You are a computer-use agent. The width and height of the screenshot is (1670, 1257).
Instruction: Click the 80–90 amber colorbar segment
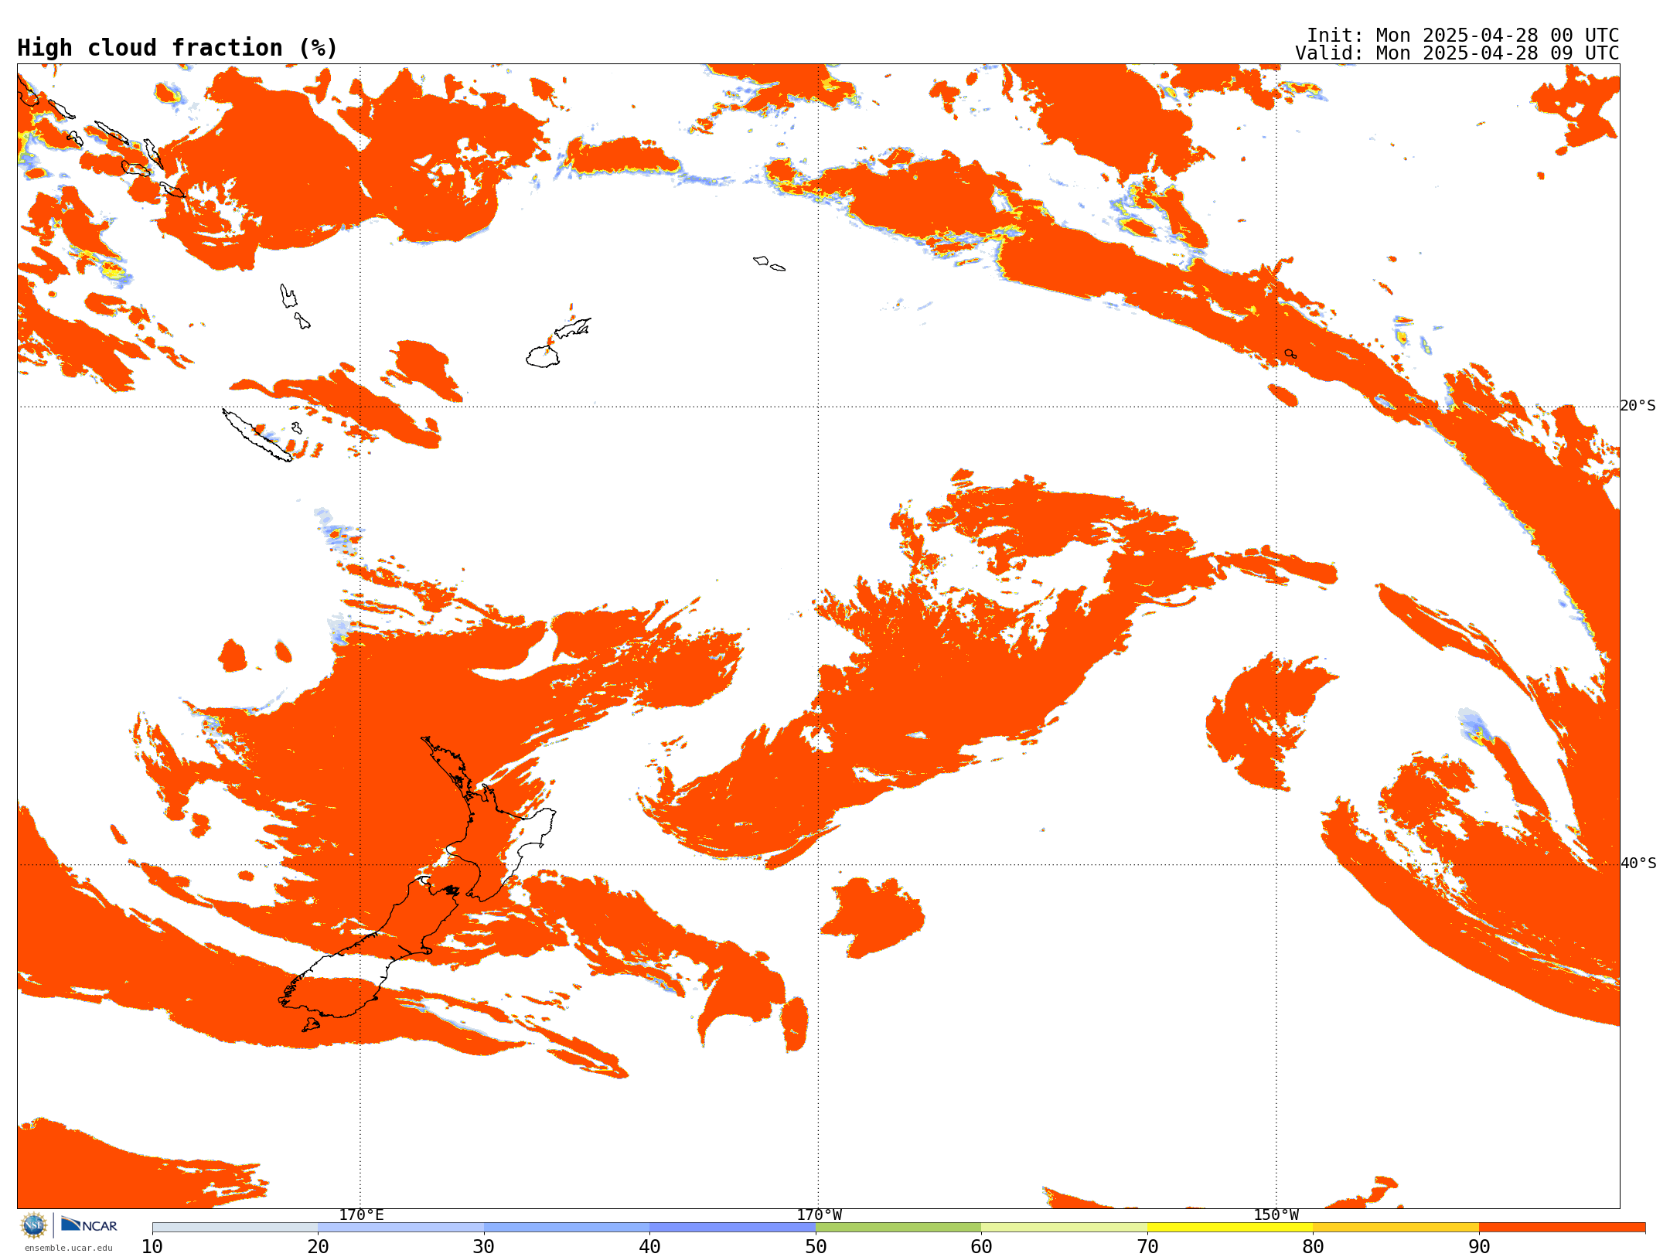tap(1396, 1228)
